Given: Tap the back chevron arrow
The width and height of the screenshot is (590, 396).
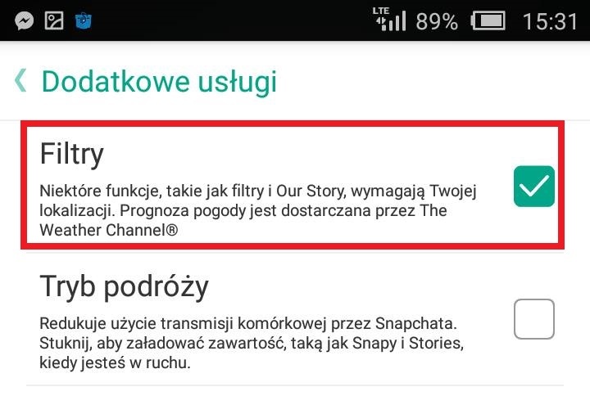Looking at the screenshot, I should coord(20,80).
